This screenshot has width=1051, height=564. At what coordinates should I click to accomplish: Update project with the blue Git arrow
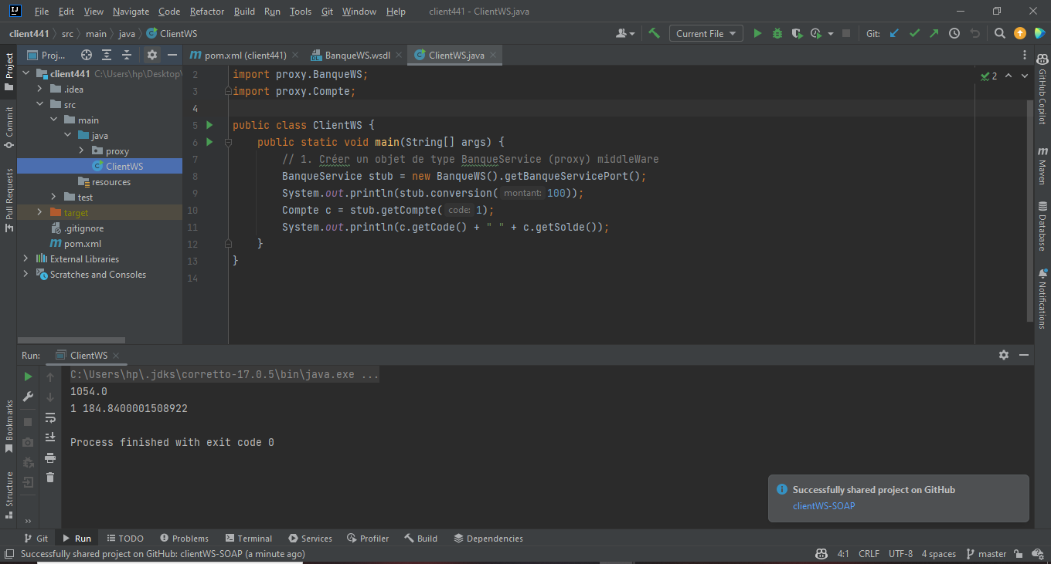(x=895, y=33)
